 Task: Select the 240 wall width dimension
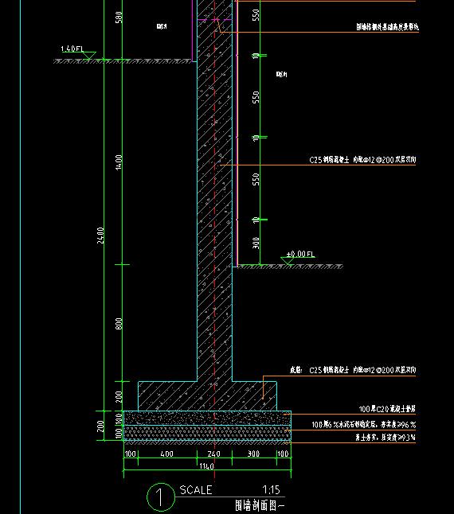[214, 454]
